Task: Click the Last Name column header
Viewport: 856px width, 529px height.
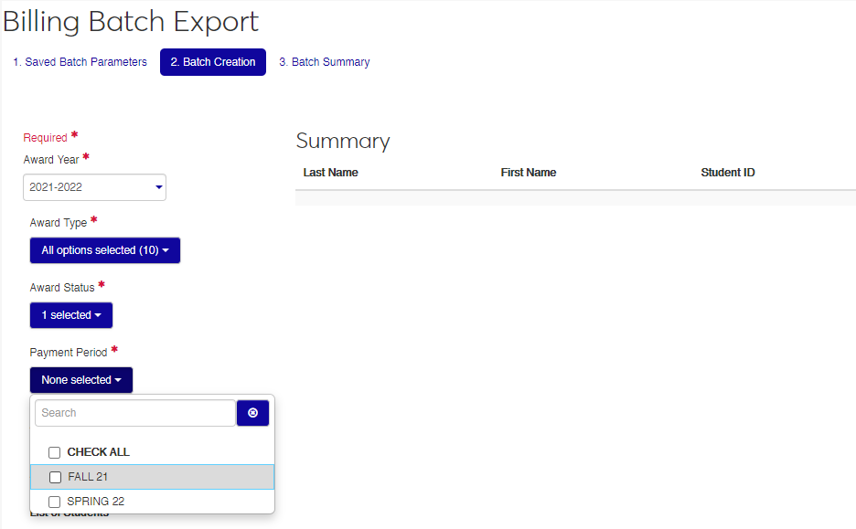Action: (x=331, y=173)
